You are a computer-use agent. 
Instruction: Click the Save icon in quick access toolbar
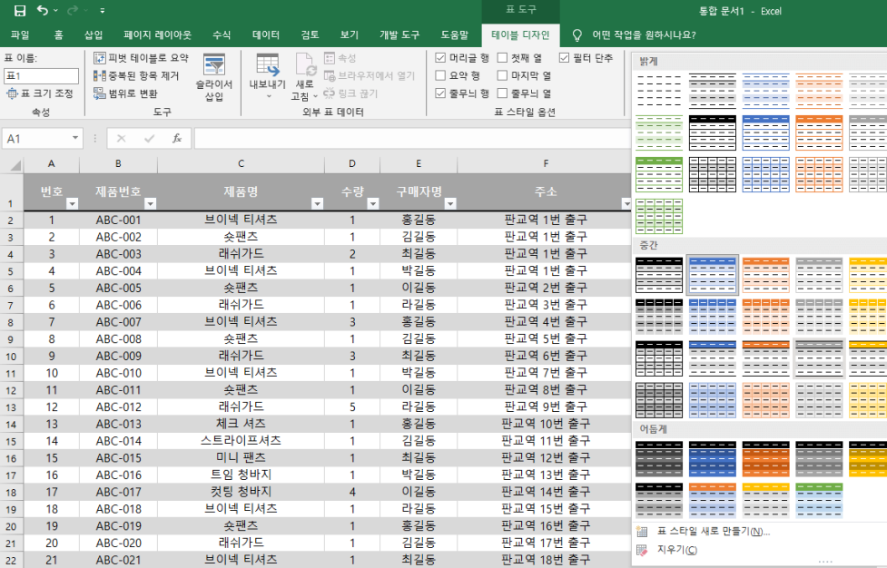coord(20,10)
